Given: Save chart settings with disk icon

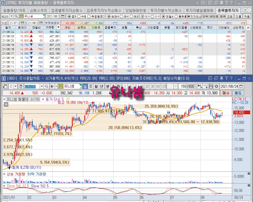Looking at the screenshot, I should coord(211,87).
